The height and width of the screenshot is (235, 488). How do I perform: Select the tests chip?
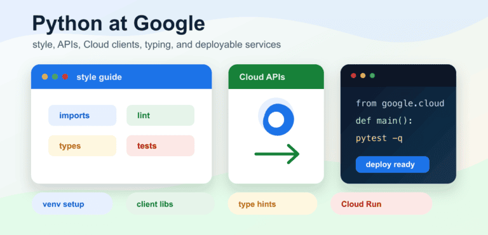pyautogui.click(x=160, y=145)
